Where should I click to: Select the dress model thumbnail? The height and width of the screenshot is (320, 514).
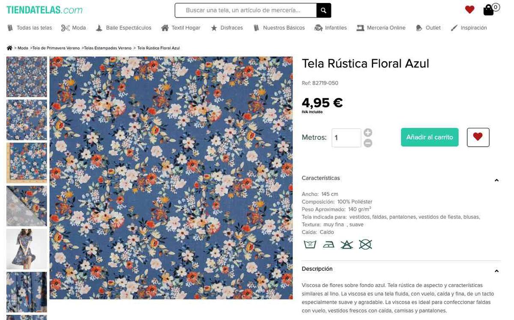[27, 249]
